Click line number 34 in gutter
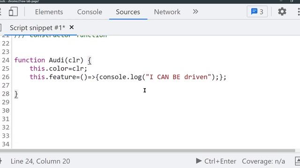The width and height of the screenshot is (300, 168). 6,144
